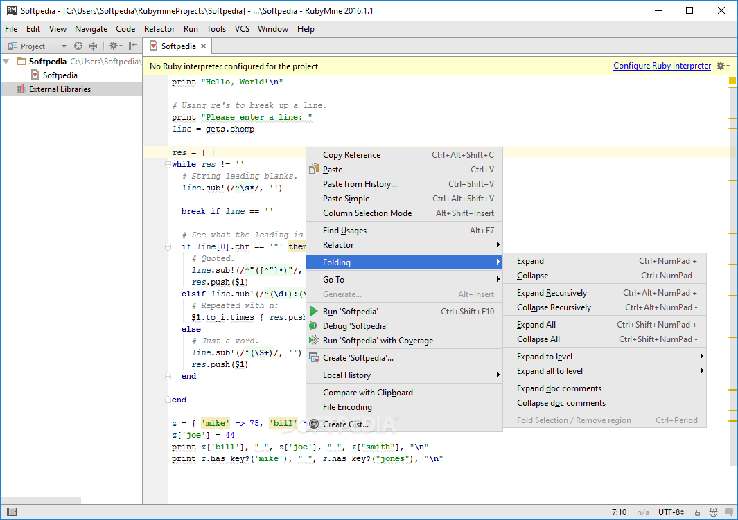Image resolution: width=738 pixels, height=520 pixels.
Task: Click Find Usages menu entry
Action: tap(404, 231)
